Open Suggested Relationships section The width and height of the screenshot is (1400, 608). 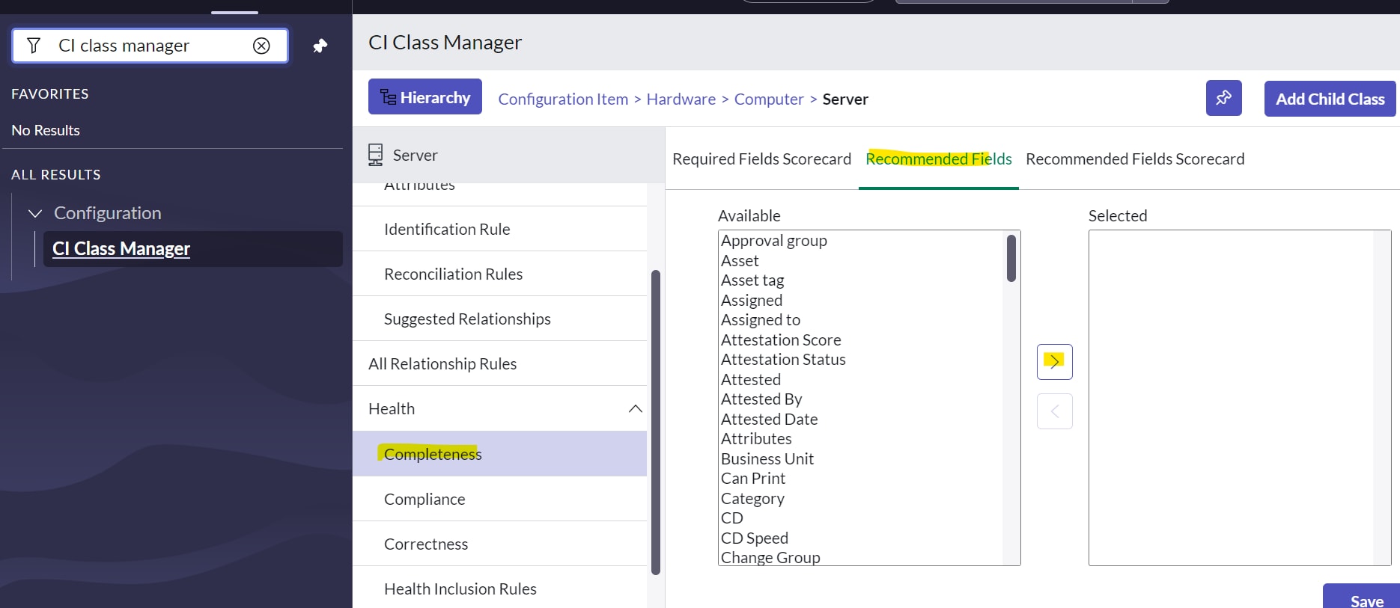click(499, 319)
